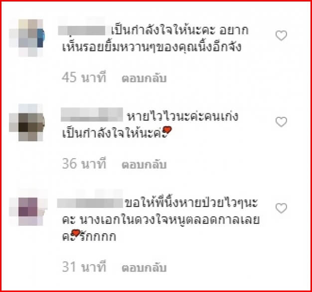Select ตอบกลับ beneath the 31 นาที comment

click(x=144, y=268)
